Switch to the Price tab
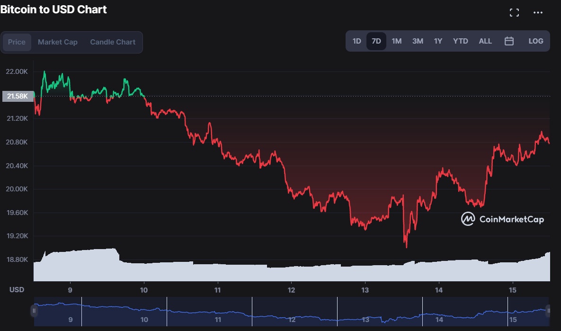This screenshot has height=331, width=561. (x=17, y=42)
